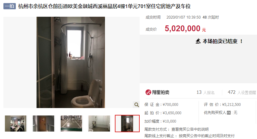
Task: Click the 评估价 ¥5,212,500 appraisal value
Action: click(222, 105)
